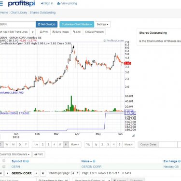Choose the 2-year range after 1y
Screen dimensions: 181x181
click(x=102, y=144)
